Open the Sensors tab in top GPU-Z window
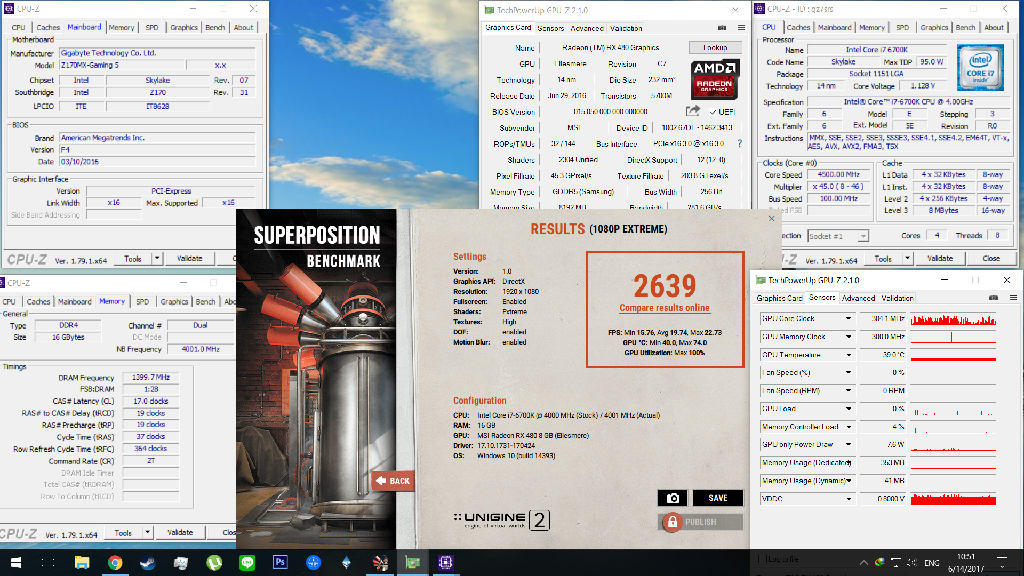The width and height of the screenshot is (1024, 576). 550,28
